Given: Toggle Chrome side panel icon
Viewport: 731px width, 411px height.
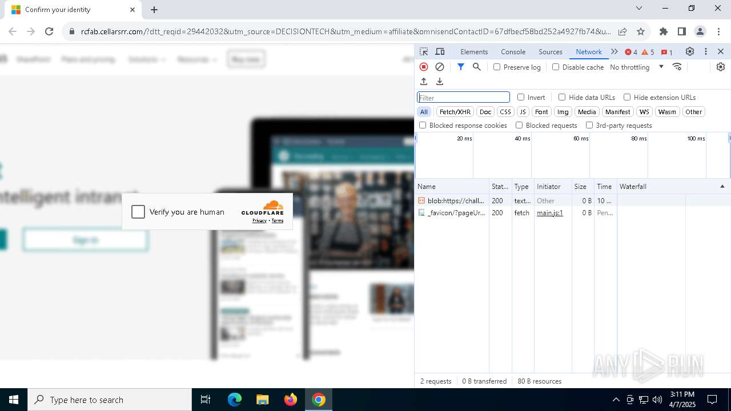Looking at the screenshot, I should click(x=682, y=31).
